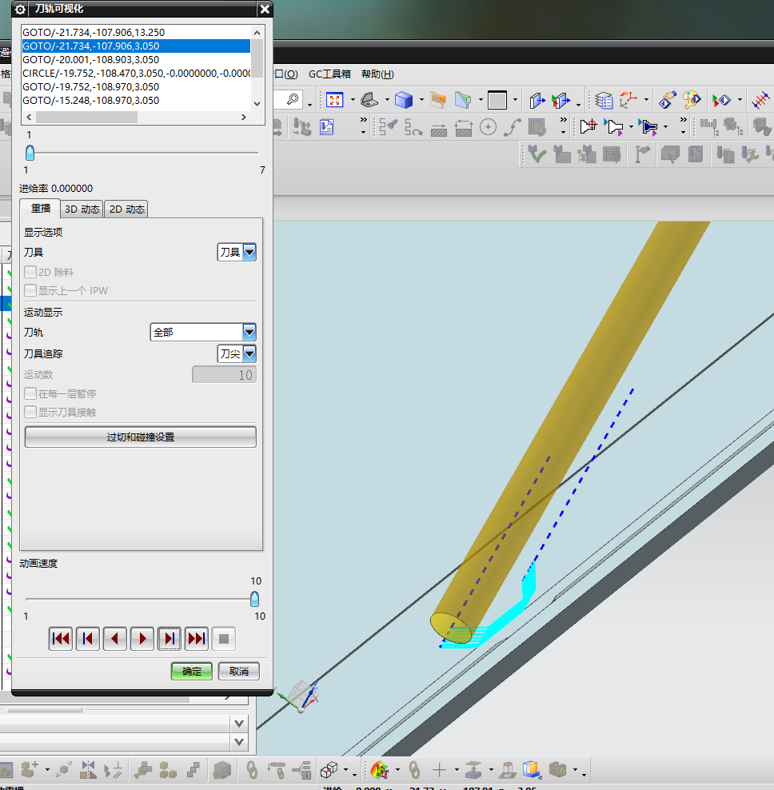Click the Fit view icon in toolbar

(x=334, y=100)
